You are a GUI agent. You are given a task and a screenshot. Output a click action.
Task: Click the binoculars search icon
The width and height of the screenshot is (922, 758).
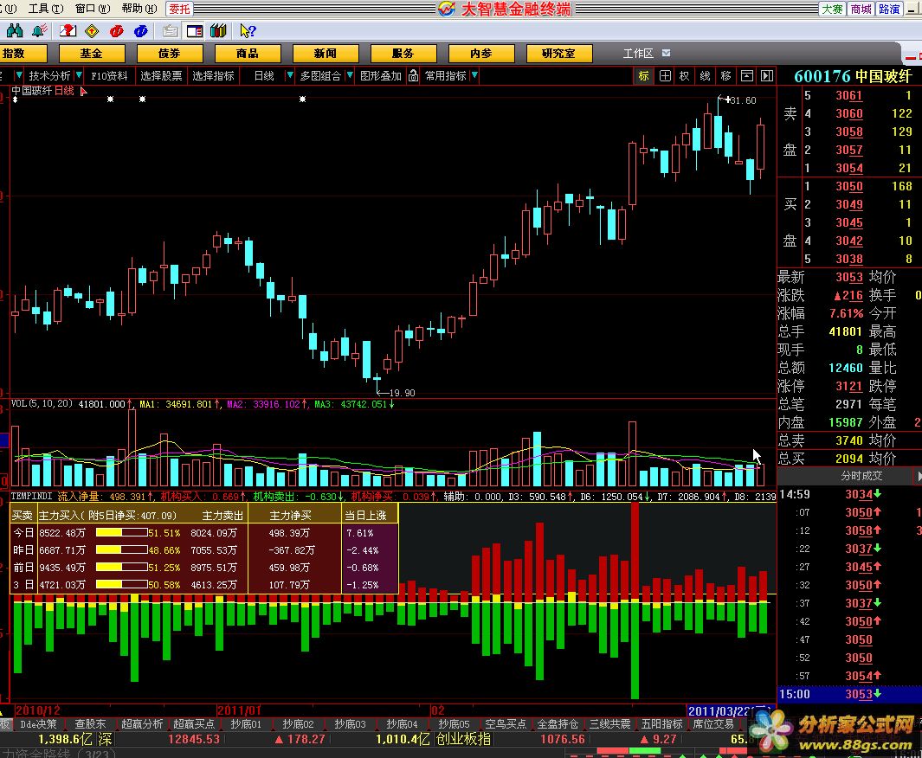15,30
